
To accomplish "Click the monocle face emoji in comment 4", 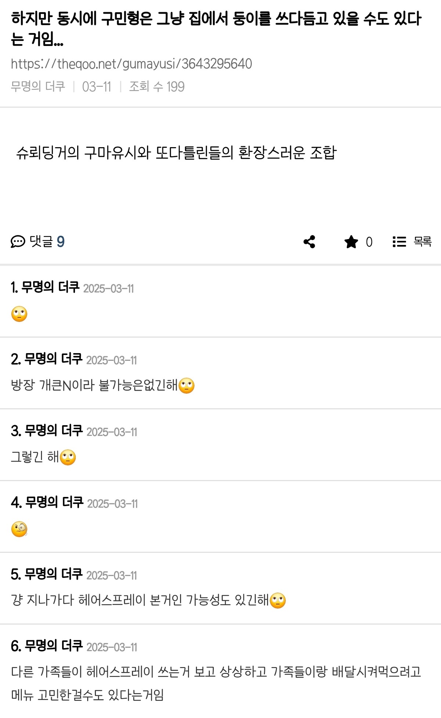I will [19, 529].
